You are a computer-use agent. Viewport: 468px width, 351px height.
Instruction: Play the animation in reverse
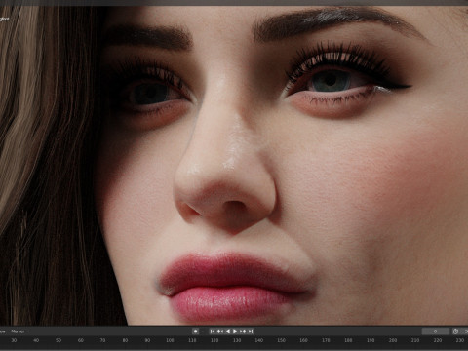[228, 331]
